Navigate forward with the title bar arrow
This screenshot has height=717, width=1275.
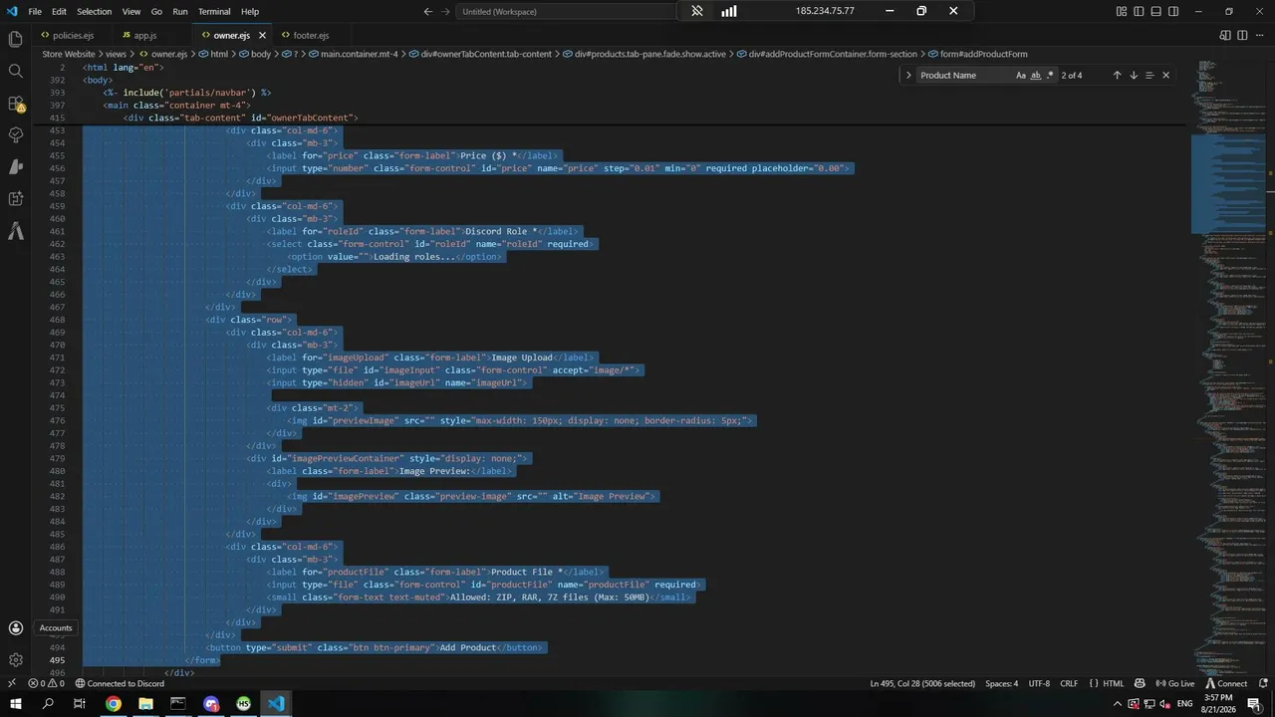click(444, 12)
